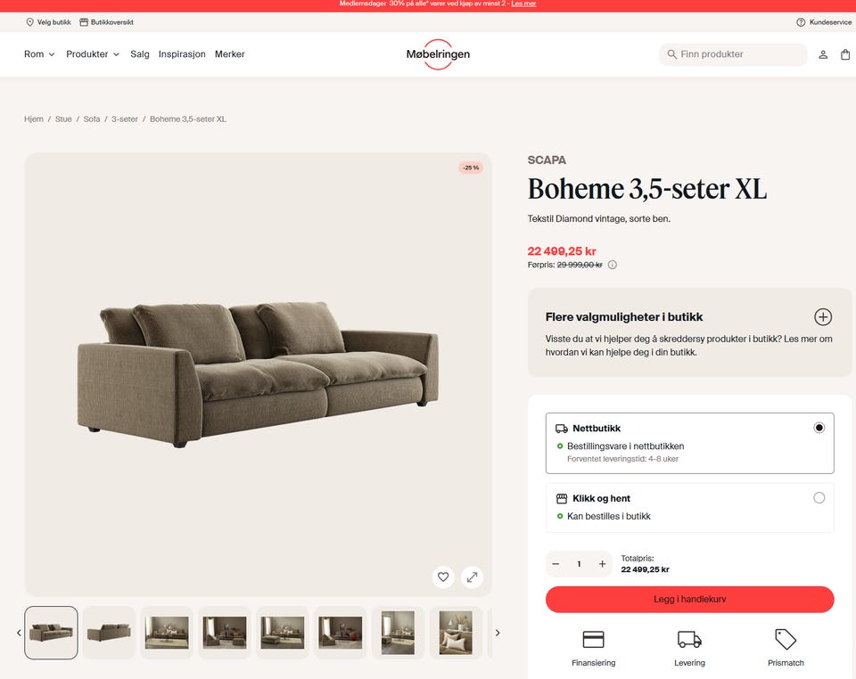Screen dimensions: 856x679
Task: Click the info icon next to Førpris
Action: [613, 265]
